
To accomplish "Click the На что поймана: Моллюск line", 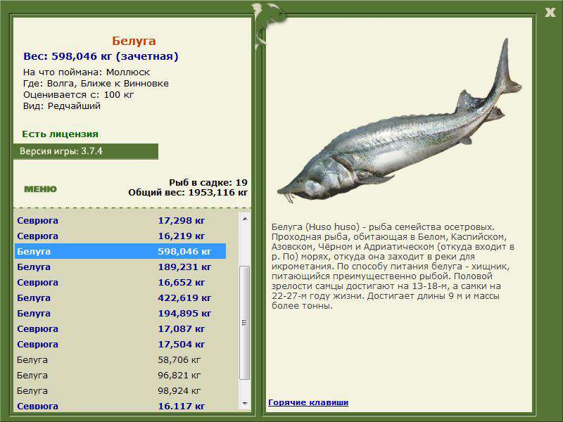I will point(87,72).
